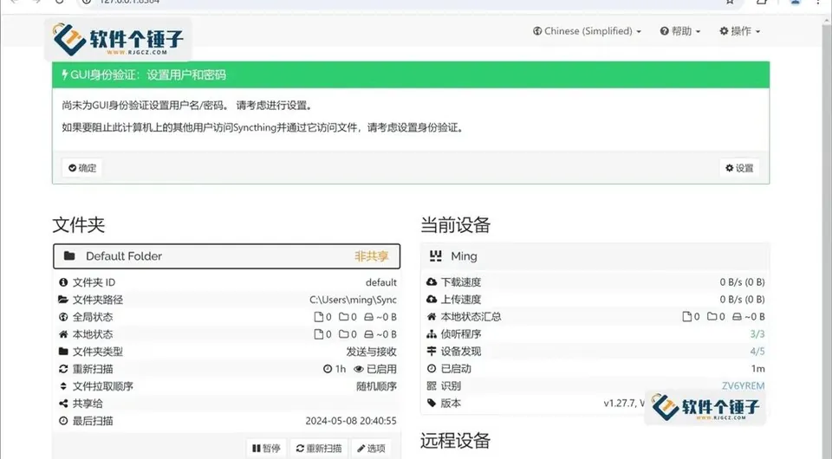832x459 pixels.
Task: Click the folder icon on Default Folder
Action: click(69, 256)
